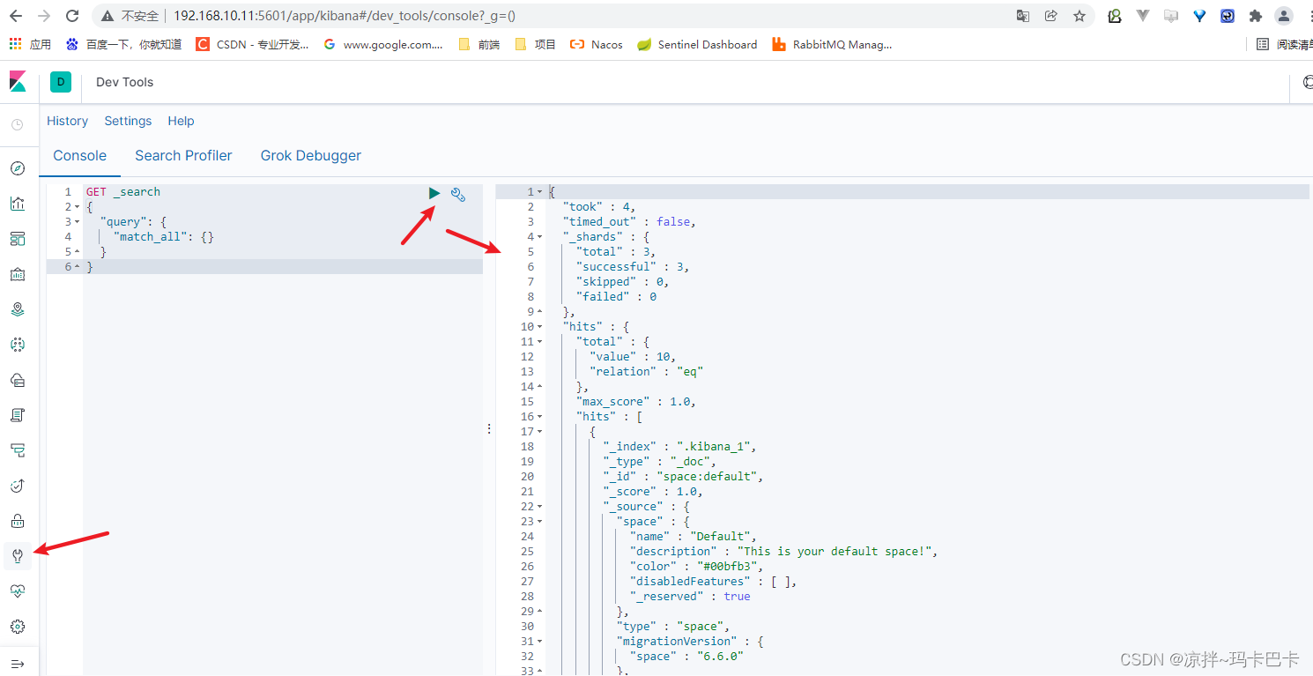The height and width of the screenshot is (676, 1313).
Task: Open the wrench actions menu for the request
Action: [x=458, y=195]
